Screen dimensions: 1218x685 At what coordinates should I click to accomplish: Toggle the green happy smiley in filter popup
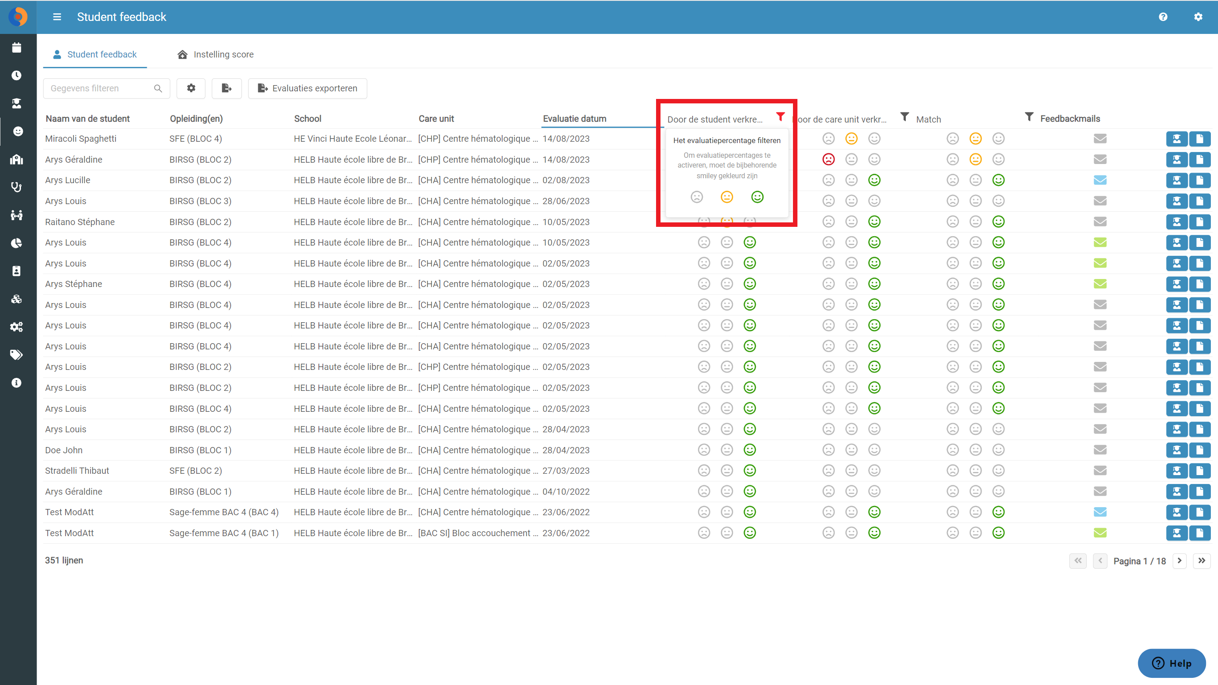point(757,197)
